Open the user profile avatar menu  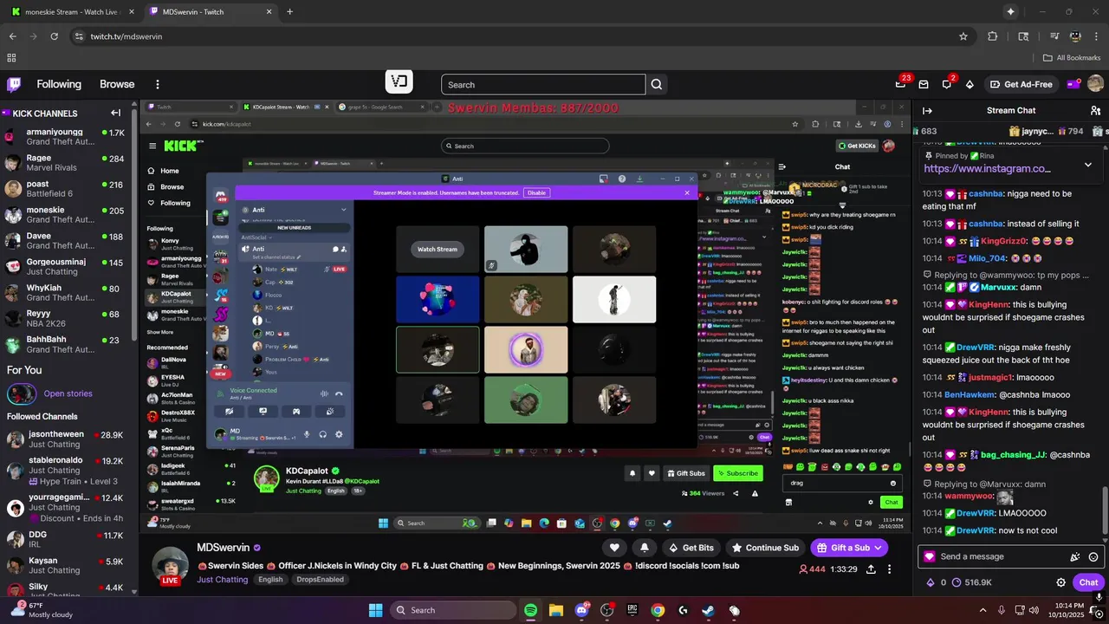(1095, 84)
